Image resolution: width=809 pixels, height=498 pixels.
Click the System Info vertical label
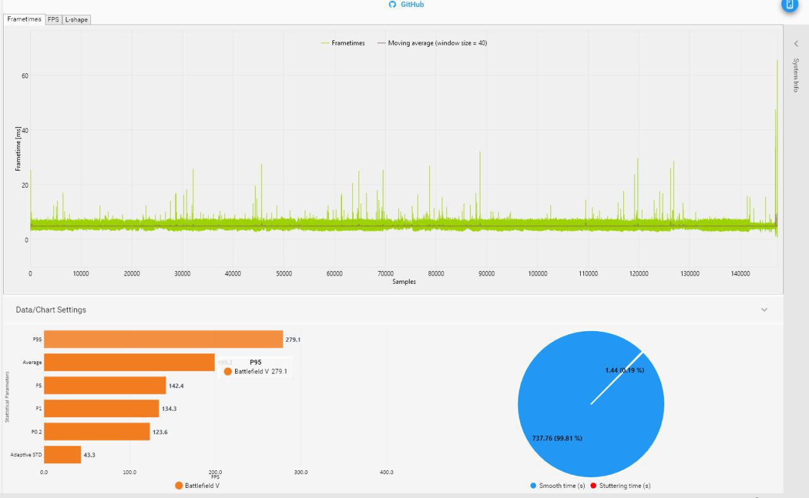coord(796,75)
